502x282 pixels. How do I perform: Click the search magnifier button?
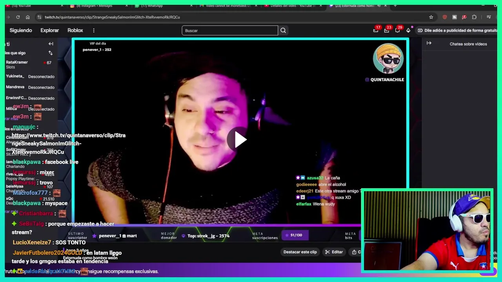[x=283, y=31]
